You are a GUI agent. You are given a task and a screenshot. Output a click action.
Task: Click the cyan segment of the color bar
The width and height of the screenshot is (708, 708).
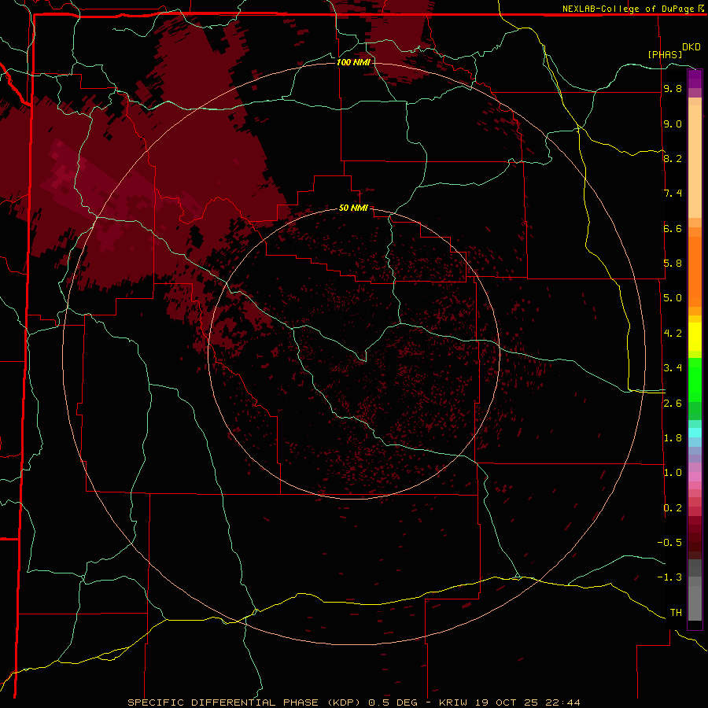(x=695, y=433)
